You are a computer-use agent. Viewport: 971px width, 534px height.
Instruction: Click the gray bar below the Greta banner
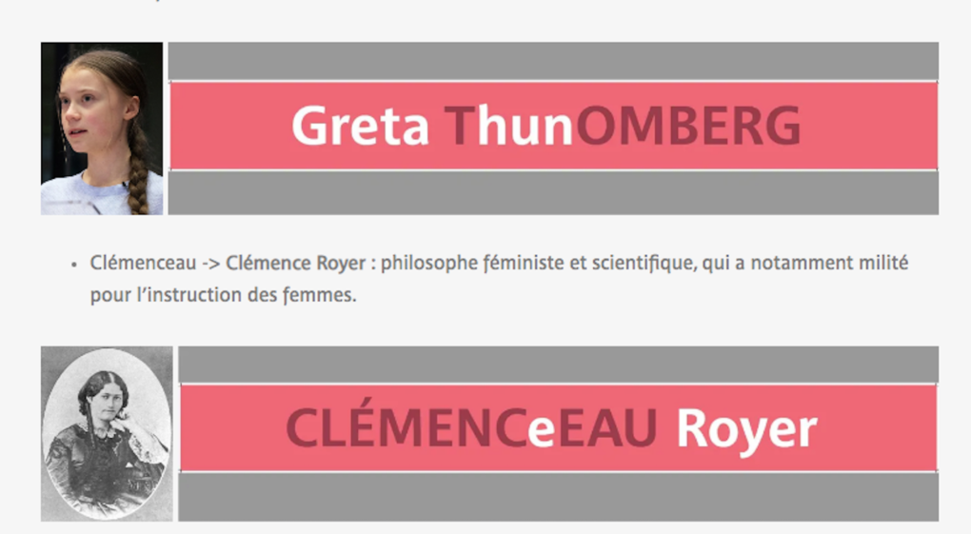point(553,193)
